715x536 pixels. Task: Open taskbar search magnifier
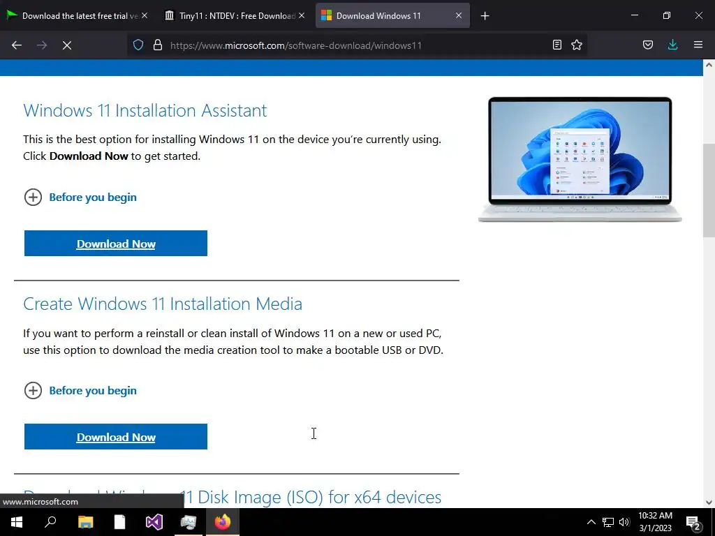click(50, 522)
